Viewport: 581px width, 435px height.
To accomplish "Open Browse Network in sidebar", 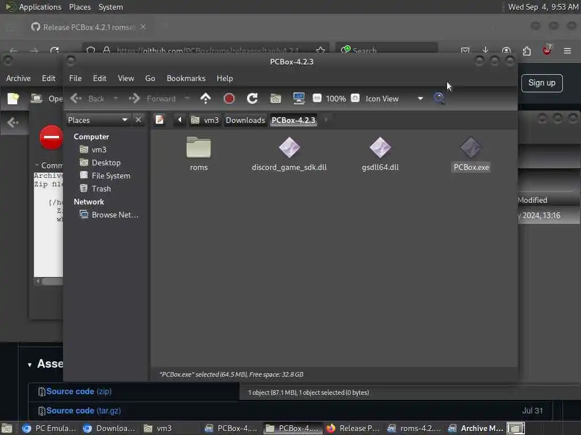I will [x=110, y=215].
